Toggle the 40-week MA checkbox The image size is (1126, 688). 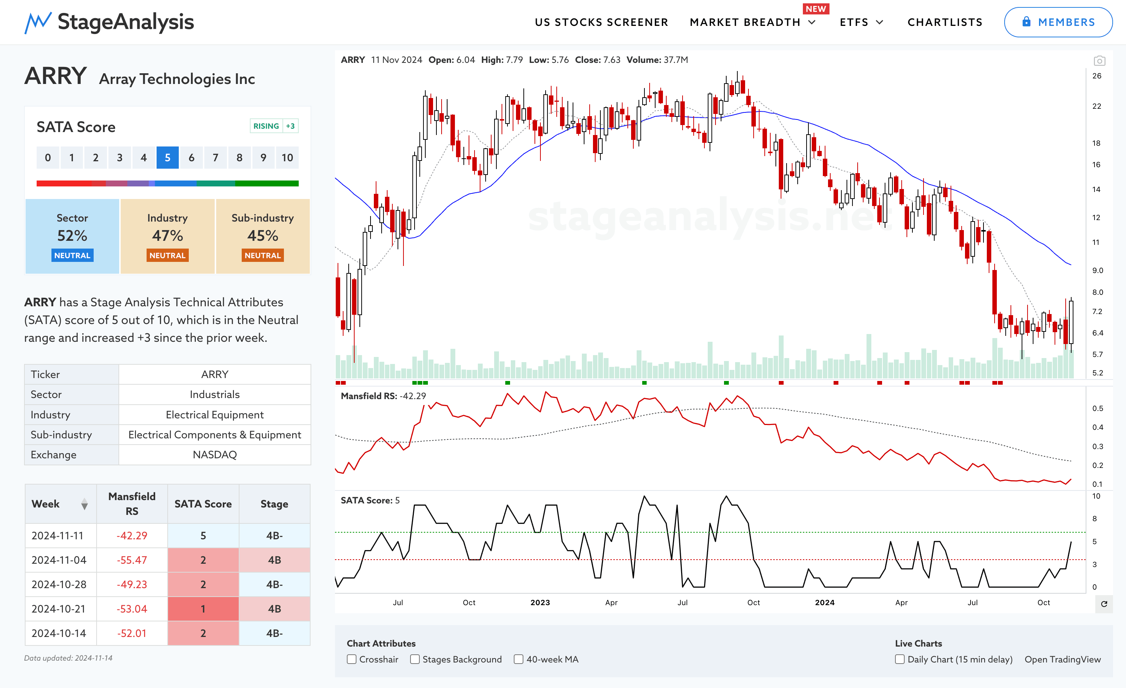518,659
